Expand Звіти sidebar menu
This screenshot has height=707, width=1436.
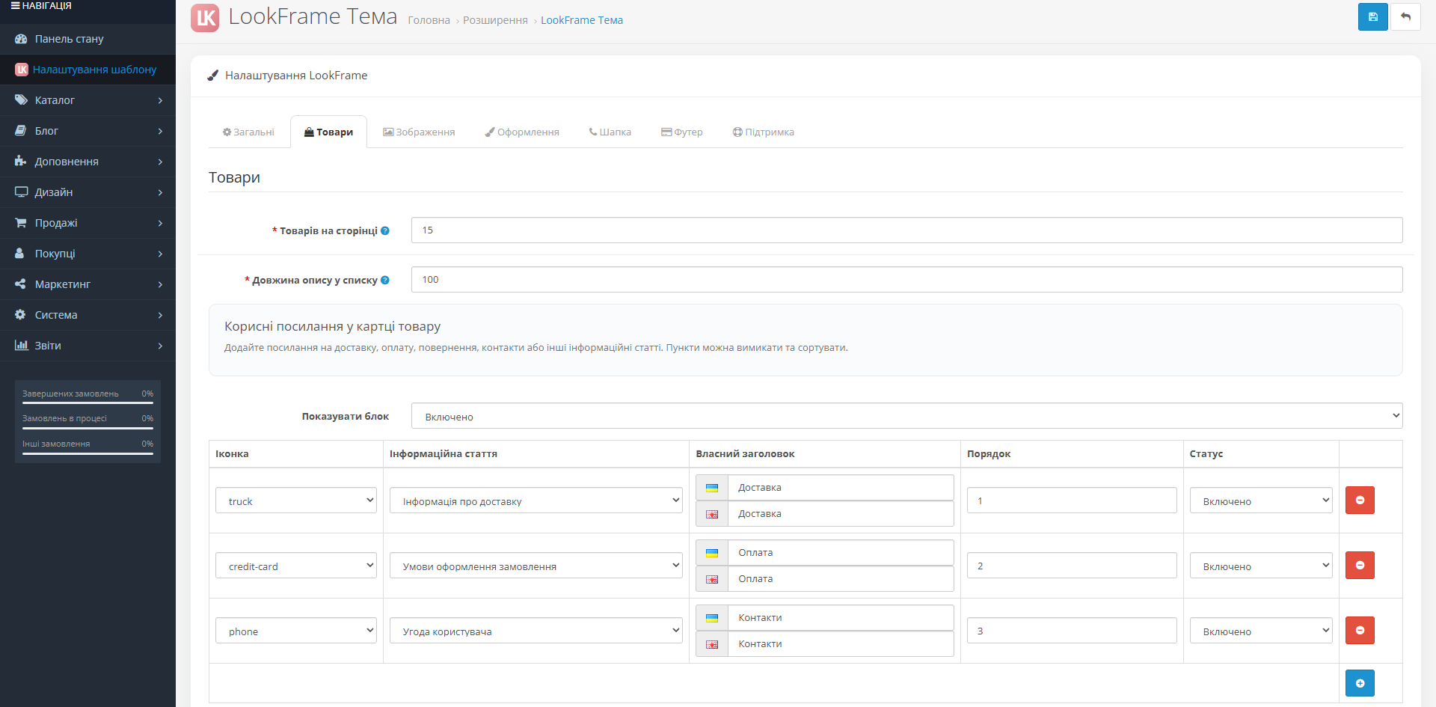point(88,346)
